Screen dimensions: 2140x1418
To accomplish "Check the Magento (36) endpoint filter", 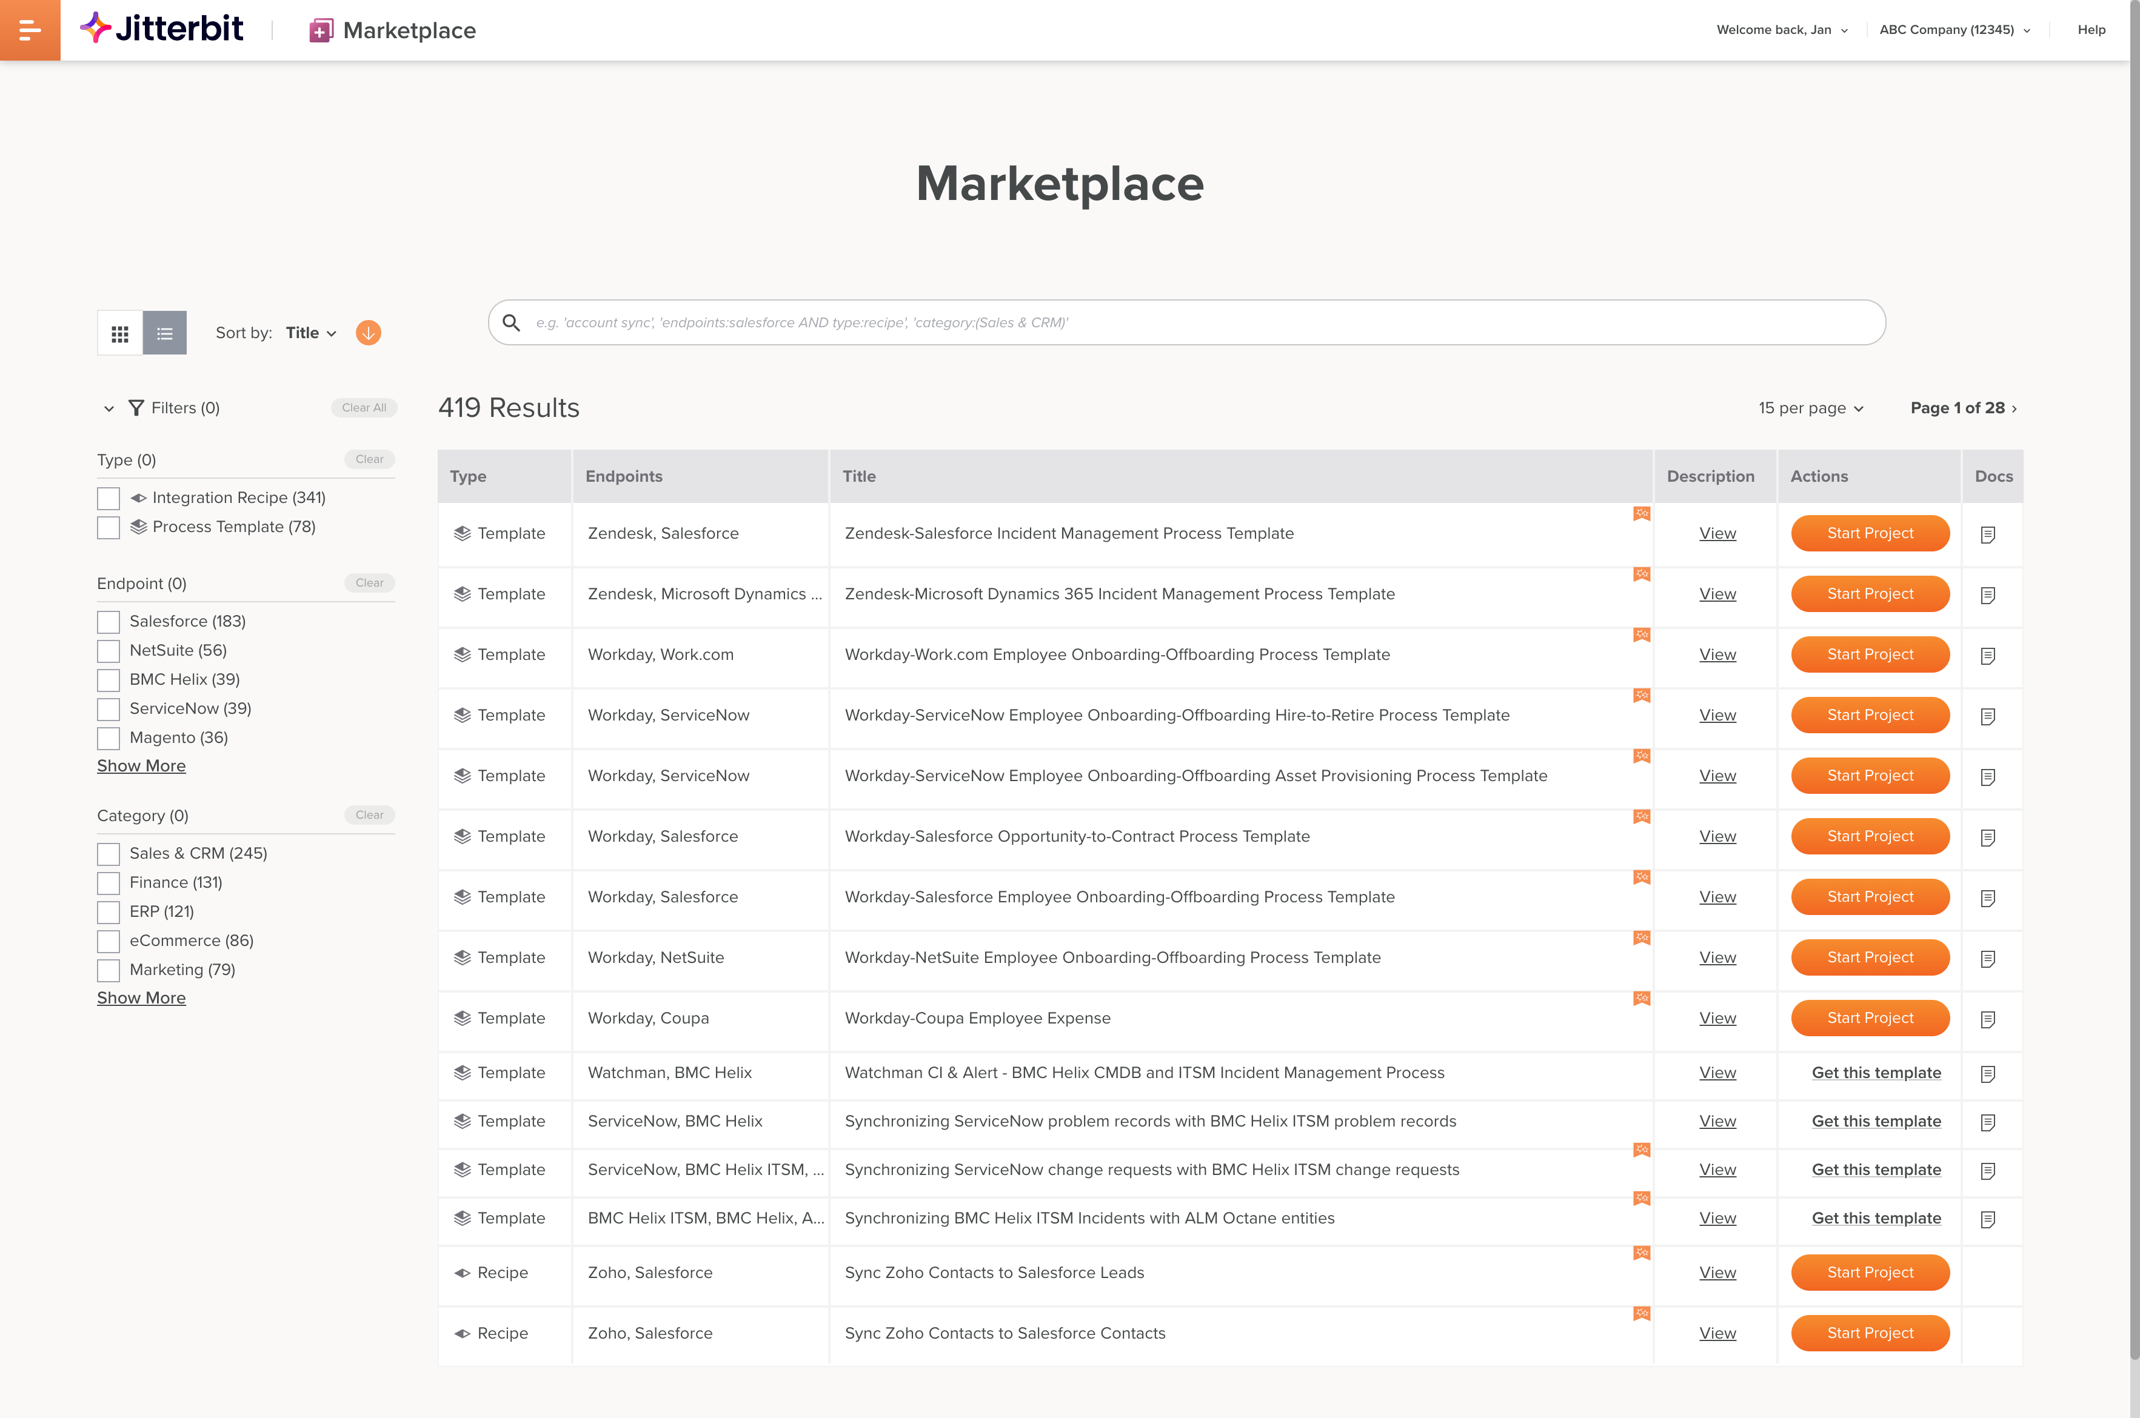I will (x=109, y=739).
